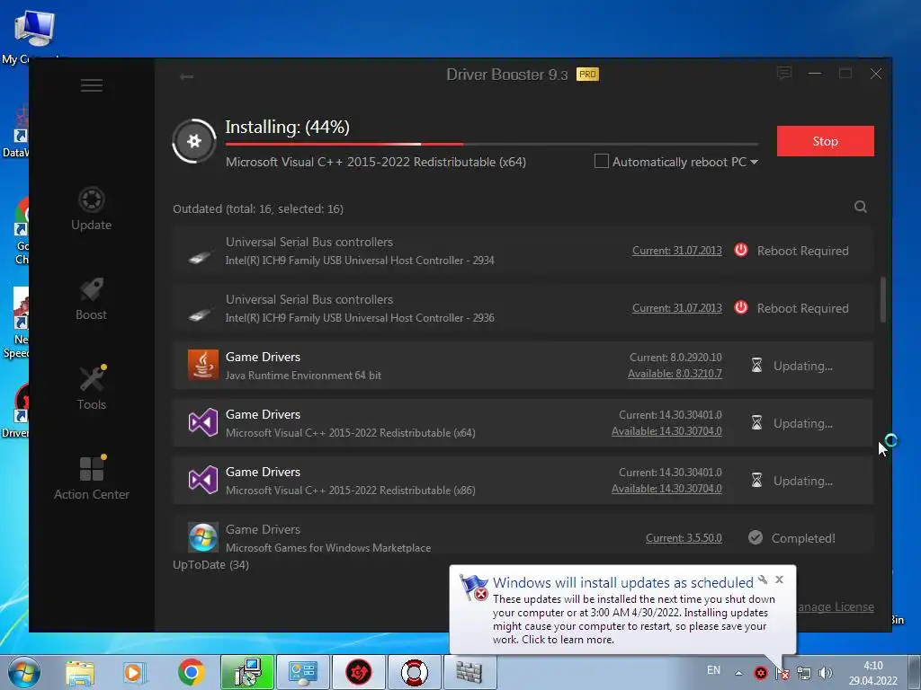The width and height of the screenshot is (921, 690).
Task: Click hourglass icon for Visual C++ x64
Action: 756,422
